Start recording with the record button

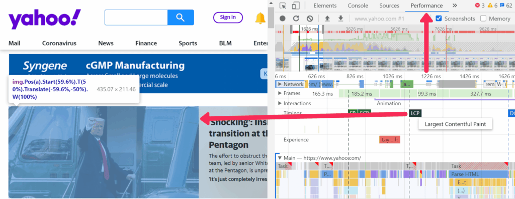[283, 19]
